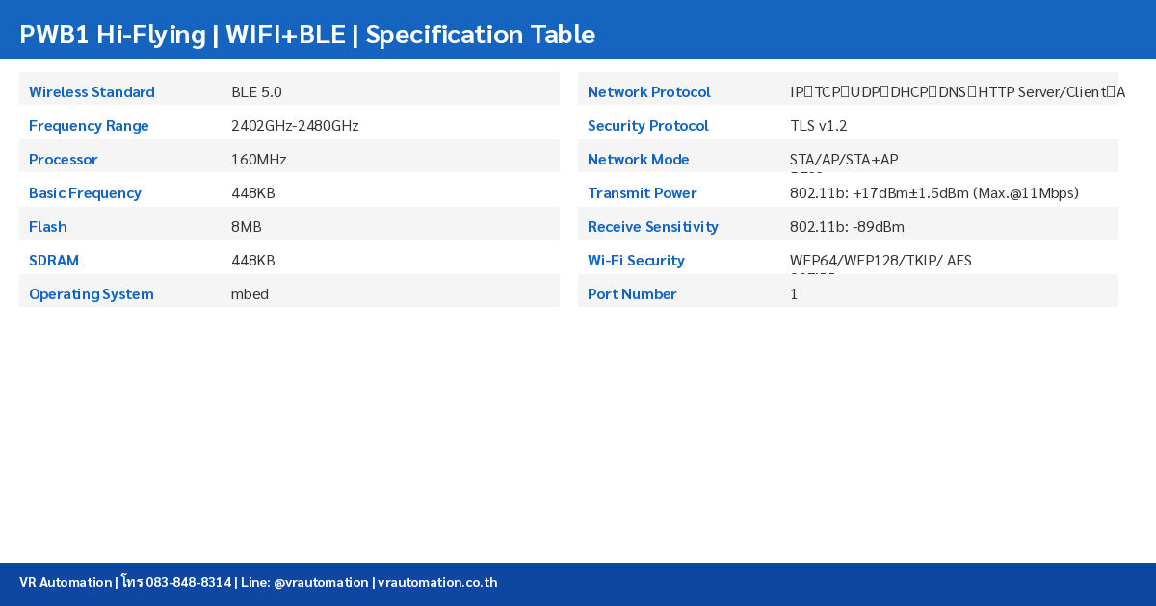Click the 160MHz processor value
Screen dimensions: 1156x606
[258, 160]
